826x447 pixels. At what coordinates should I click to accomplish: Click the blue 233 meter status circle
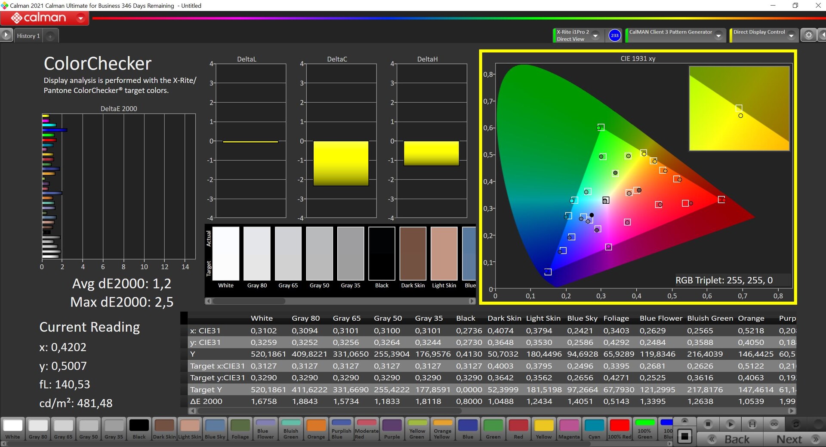click(615, 35)
